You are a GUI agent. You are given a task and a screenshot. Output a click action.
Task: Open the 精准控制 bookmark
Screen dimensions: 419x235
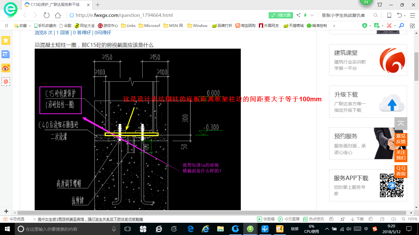[x=317, y=26]
